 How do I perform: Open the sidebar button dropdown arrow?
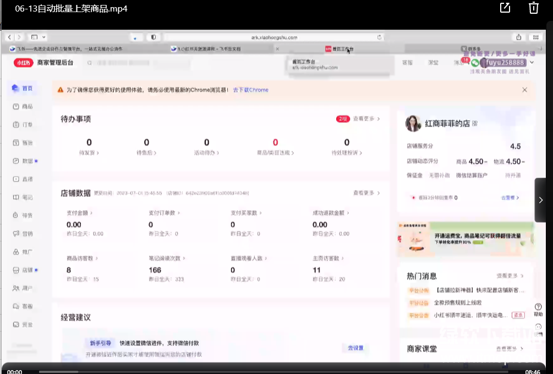[43, 37]
